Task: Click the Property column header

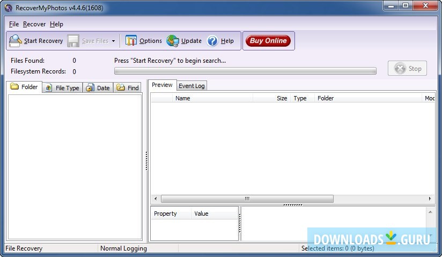Action: click(171, 214)
